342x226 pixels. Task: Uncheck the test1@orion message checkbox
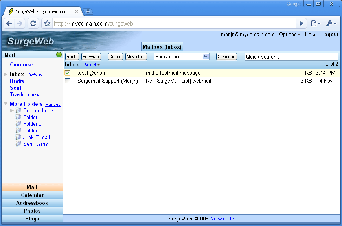68,73
